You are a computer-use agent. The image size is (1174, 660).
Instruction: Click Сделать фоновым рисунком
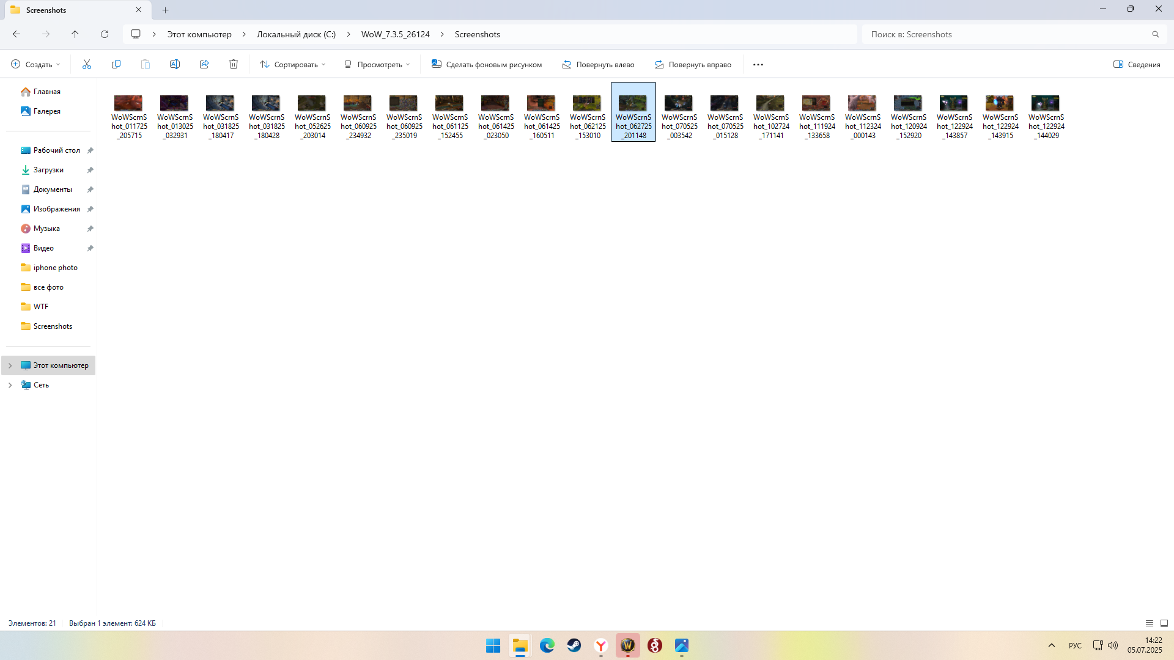pyautogui.click(x=487, y=64)
